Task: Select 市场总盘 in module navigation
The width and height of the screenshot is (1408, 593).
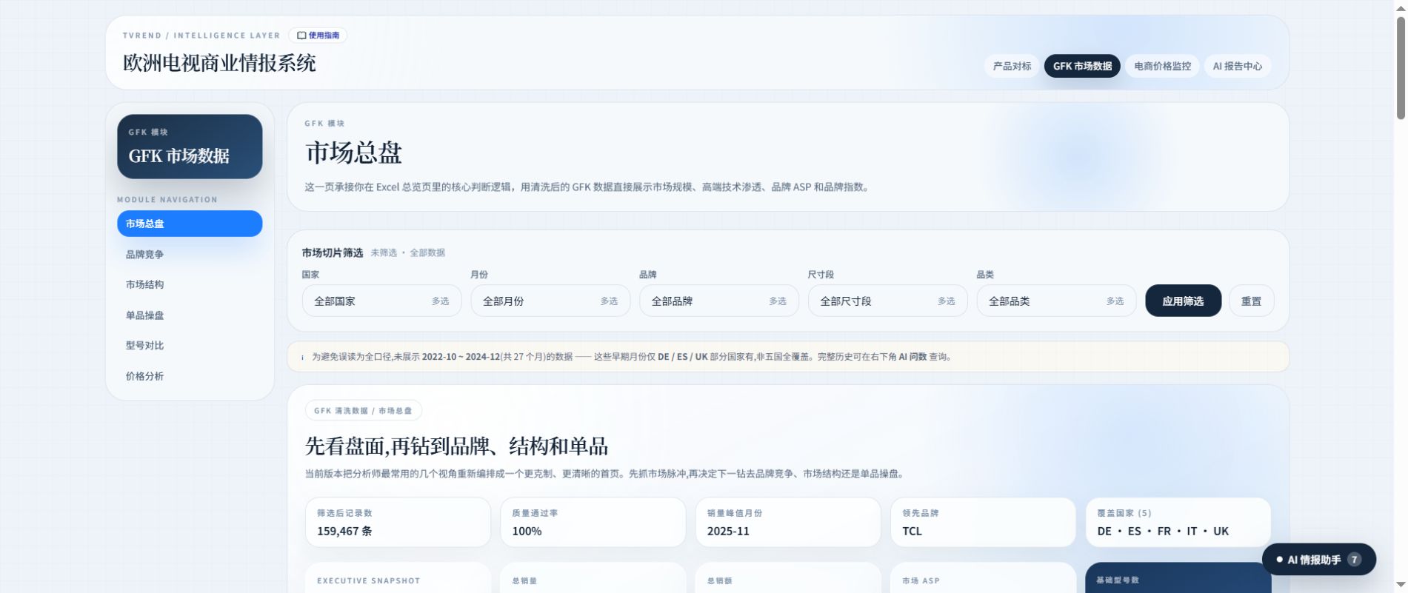Action: tap(190, 224)
